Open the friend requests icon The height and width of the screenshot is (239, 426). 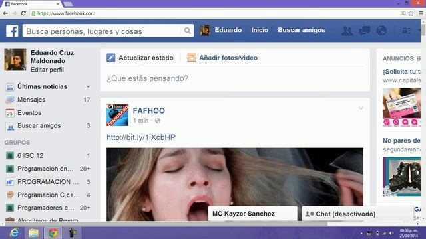point(347,31)
